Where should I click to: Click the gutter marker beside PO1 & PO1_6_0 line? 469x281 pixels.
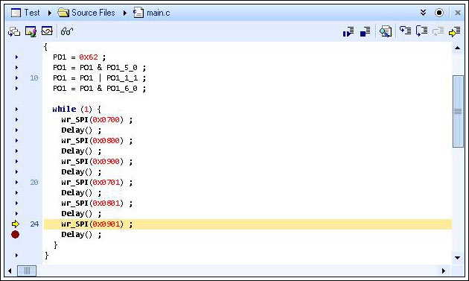pos(16,89)
